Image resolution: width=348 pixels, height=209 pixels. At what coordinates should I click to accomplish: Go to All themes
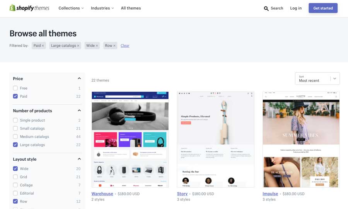coord(131,8)
